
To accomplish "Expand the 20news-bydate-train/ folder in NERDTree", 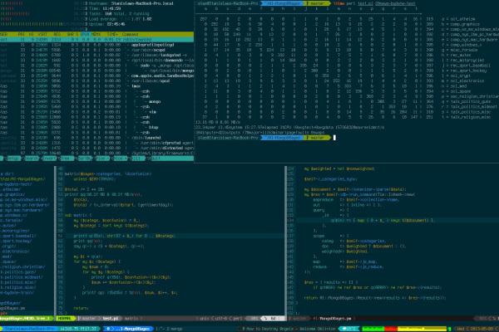I will pos(17,293).
